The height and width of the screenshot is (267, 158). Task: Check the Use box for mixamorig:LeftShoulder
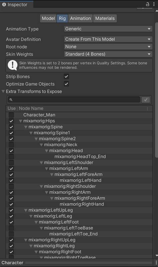click(11, 163)
